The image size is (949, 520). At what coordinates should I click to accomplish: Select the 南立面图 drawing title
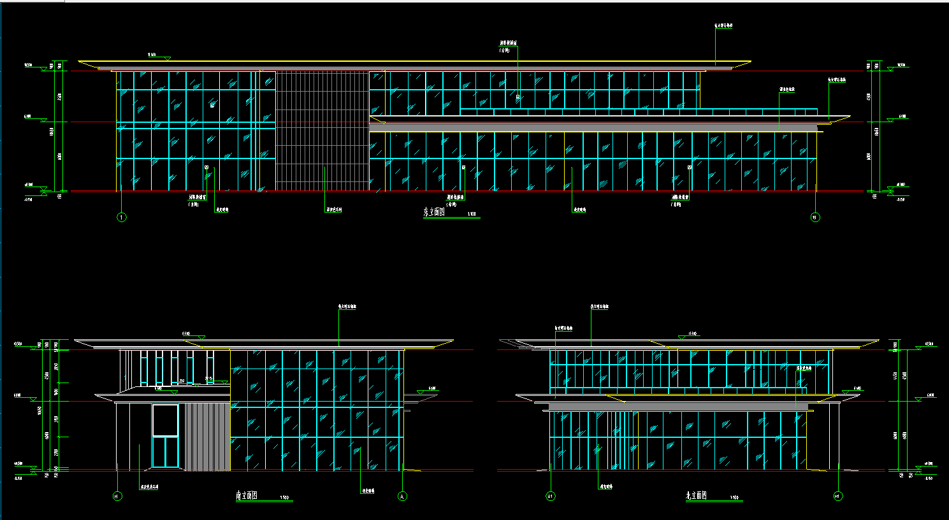[x=247, y=496]
